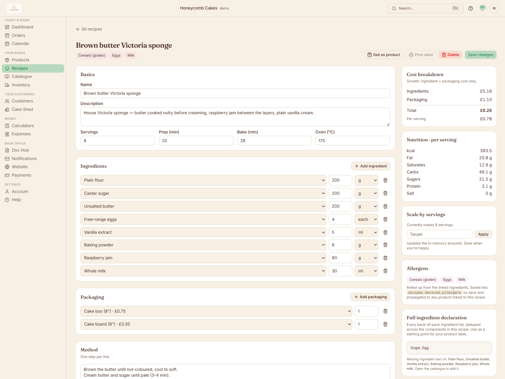
Task: Remove Baking powder via trash icon
Action: pos(385,245)
